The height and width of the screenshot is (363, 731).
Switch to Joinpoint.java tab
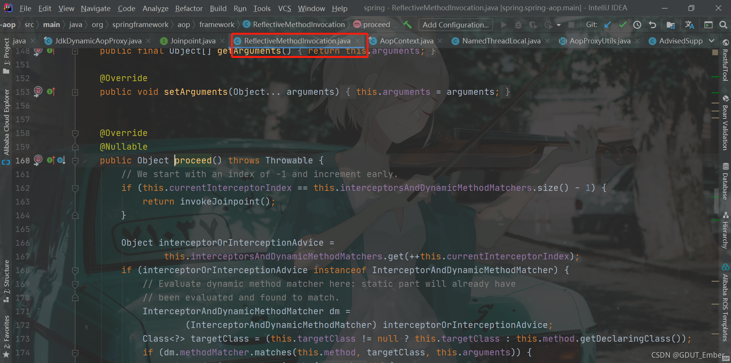(193, 41)
